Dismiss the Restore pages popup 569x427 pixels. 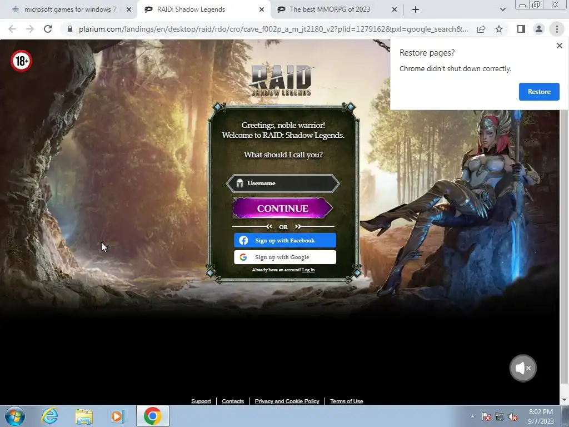click(559, 46)
